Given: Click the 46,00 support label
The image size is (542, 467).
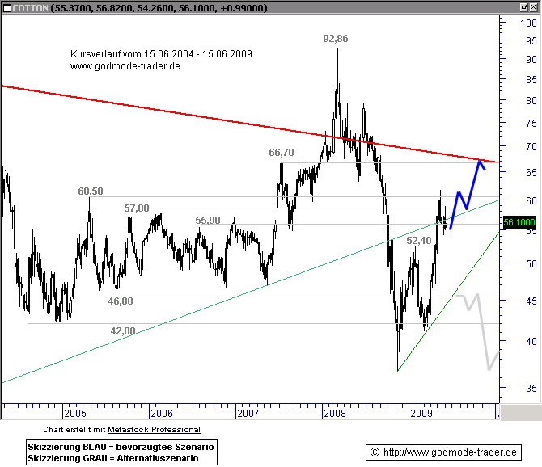Looking at the screenshot, I should point(121,301).
